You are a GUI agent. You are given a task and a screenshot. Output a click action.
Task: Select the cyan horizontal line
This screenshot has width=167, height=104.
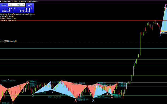coord(83,49)
